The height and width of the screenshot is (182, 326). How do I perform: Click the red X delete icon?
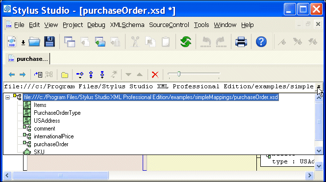[155, 75]
